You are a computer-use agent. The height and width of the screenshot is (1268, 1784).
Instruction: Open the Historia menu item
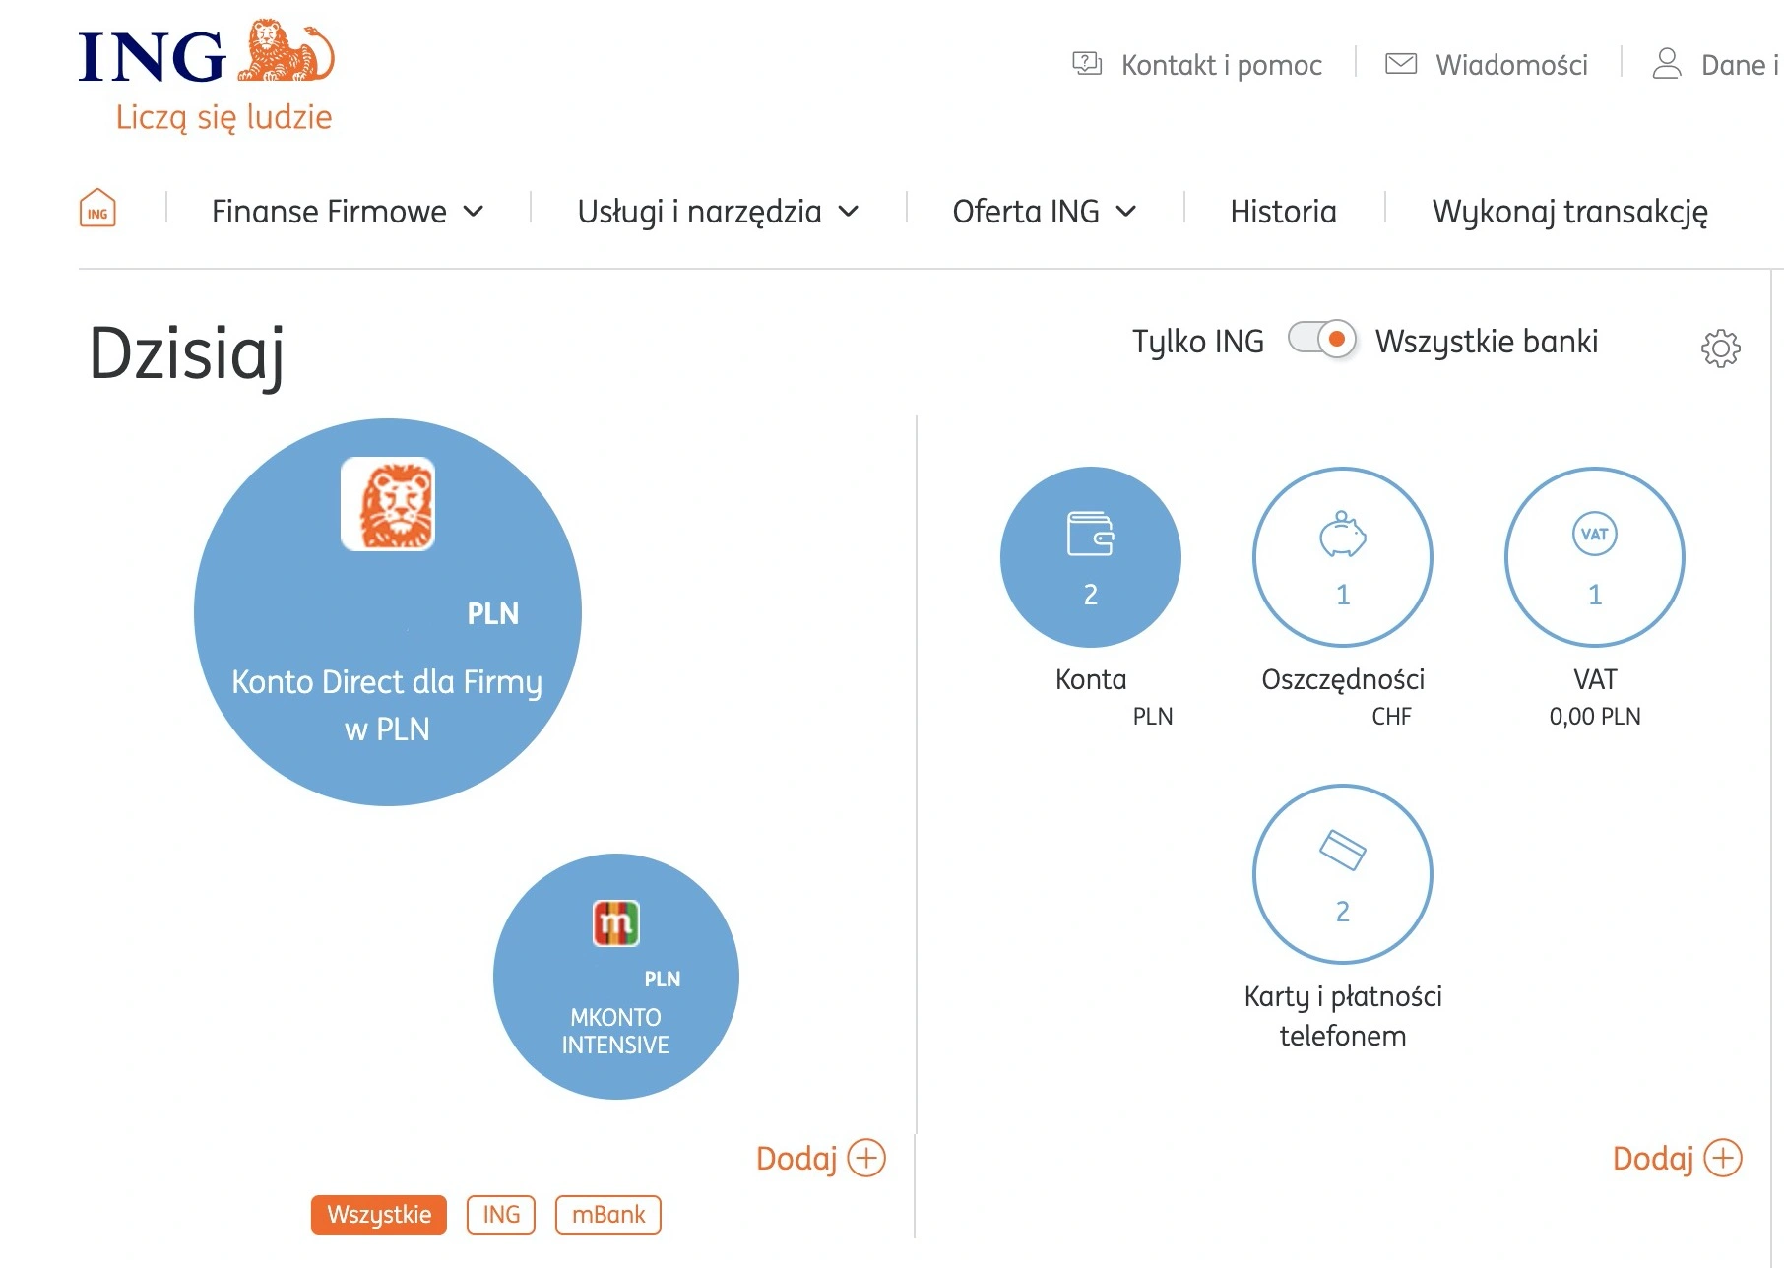click(x=1283, y=211)
